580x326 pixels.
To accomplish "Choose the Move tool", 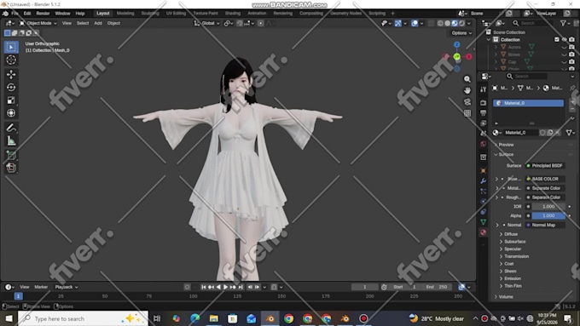I will 11,74.
